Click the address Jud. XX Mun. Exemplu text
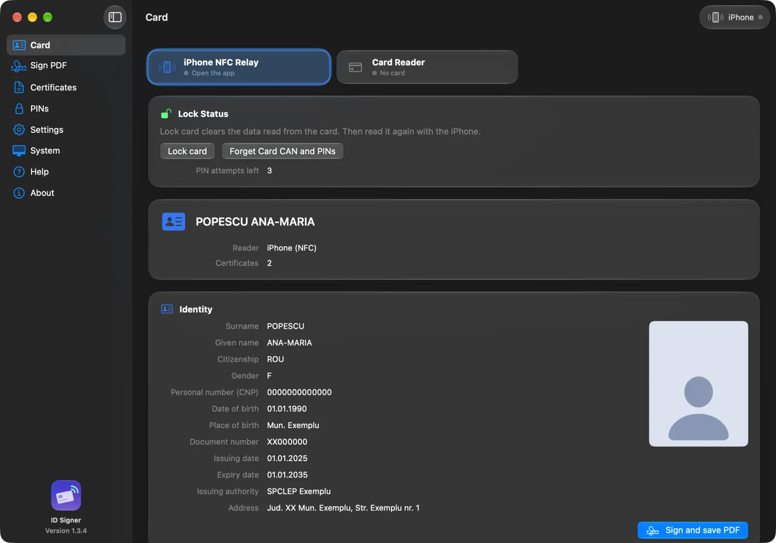776x543 pixels. (x=343, y=508)
